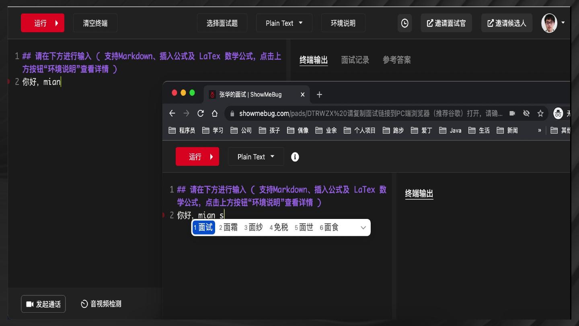Viewport: 579px width, 326px height.
Task: Click the browser forward arrow
Action: point(186,113)
